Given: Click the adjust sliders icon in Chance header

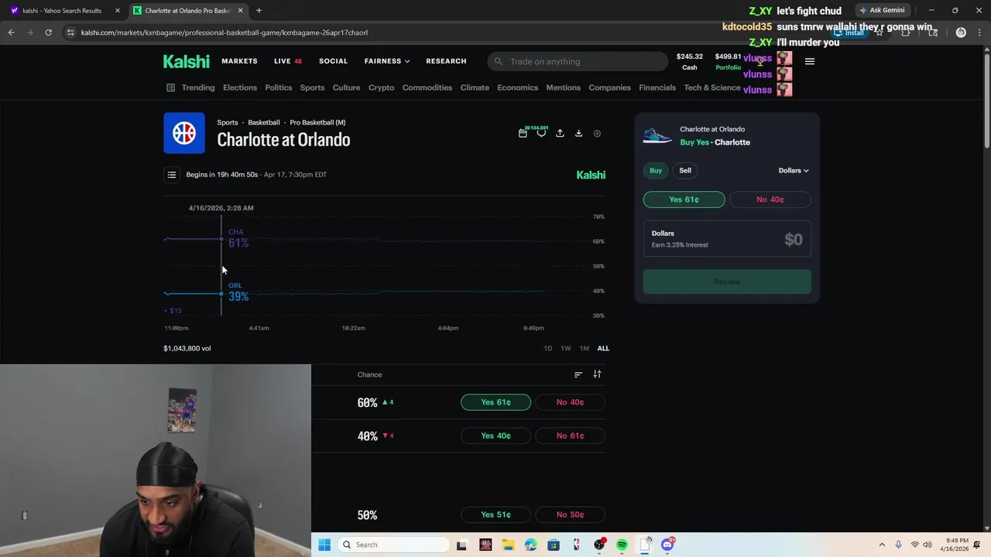Looking at the screenshot, I should pos(597,374).
